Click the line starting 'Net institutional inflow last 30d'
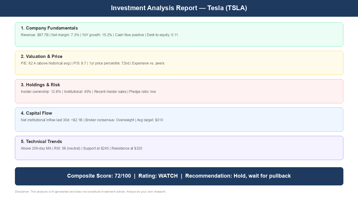This screenshot has width=358, height=209. [x=92, y=120]
